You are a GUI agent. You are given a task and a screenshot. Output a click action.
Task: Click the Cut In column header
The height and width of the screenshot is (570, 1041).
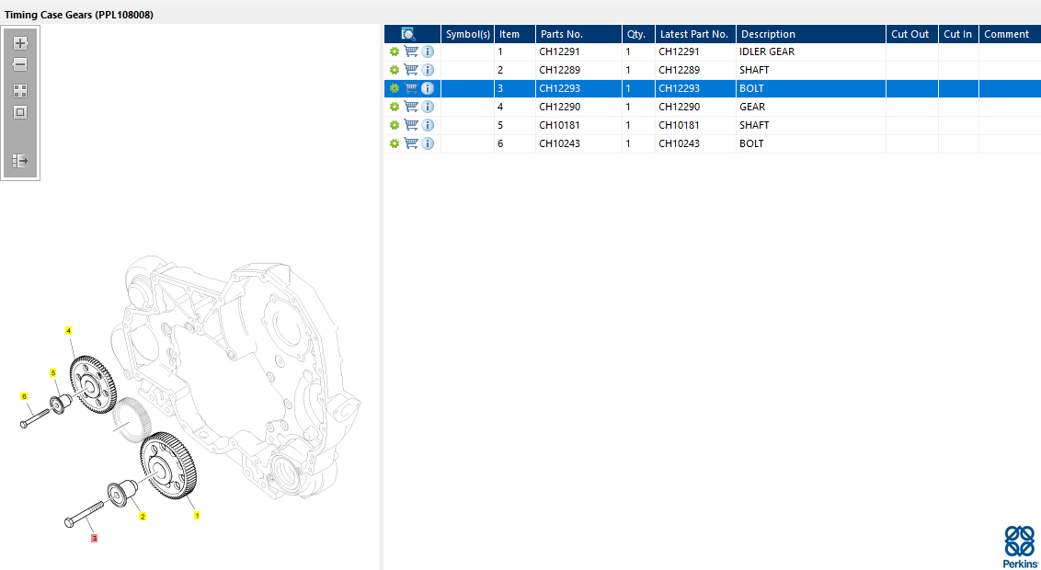click(958, 34)
